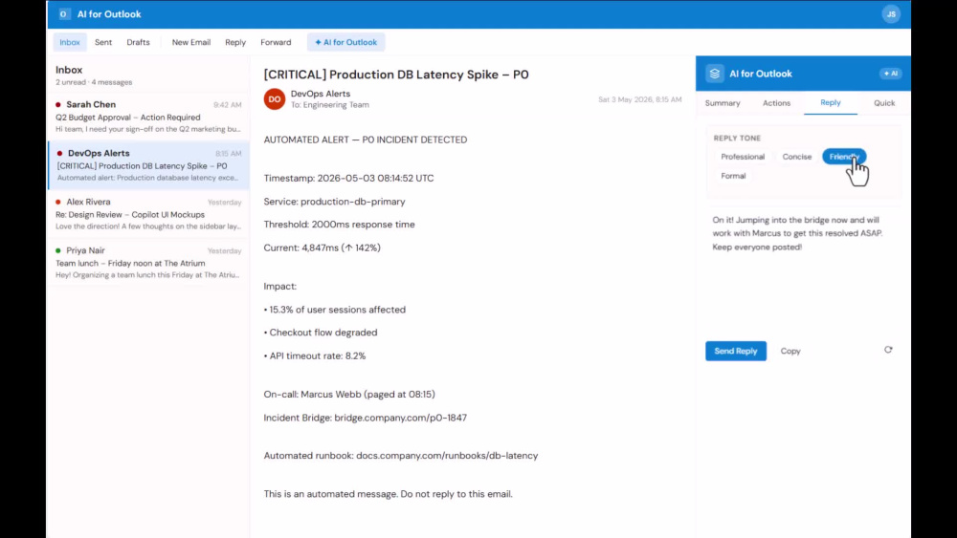Click the 'REPLY TONE' label

(737, 139)
